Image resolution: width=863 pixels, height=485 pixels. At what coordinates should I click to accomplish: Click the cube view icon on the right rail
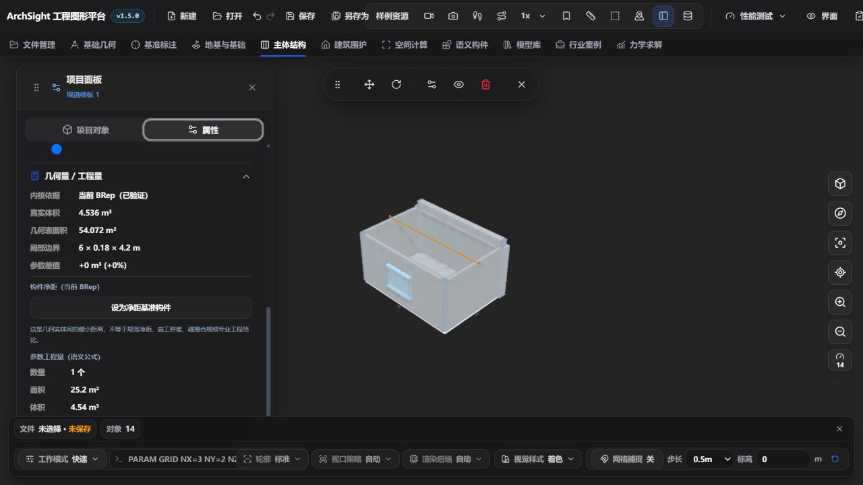point(840,183)
